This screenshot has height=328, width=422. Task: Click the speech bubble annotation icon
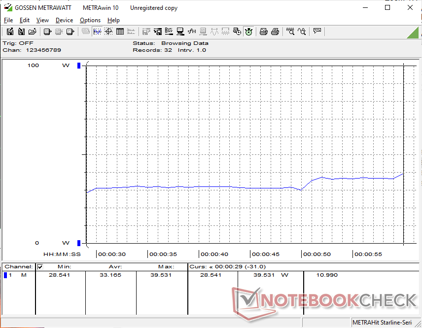[317, 32]
